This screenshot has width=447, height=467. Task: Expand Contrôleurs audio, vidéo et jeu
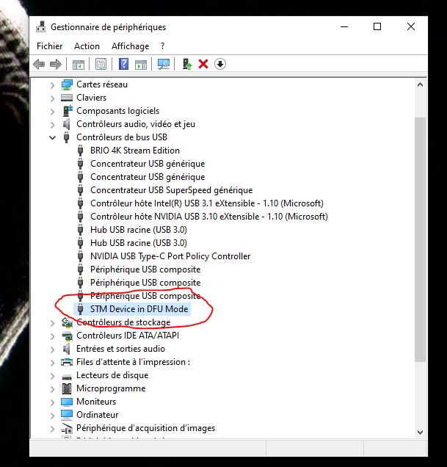click(x=52, y=124)
